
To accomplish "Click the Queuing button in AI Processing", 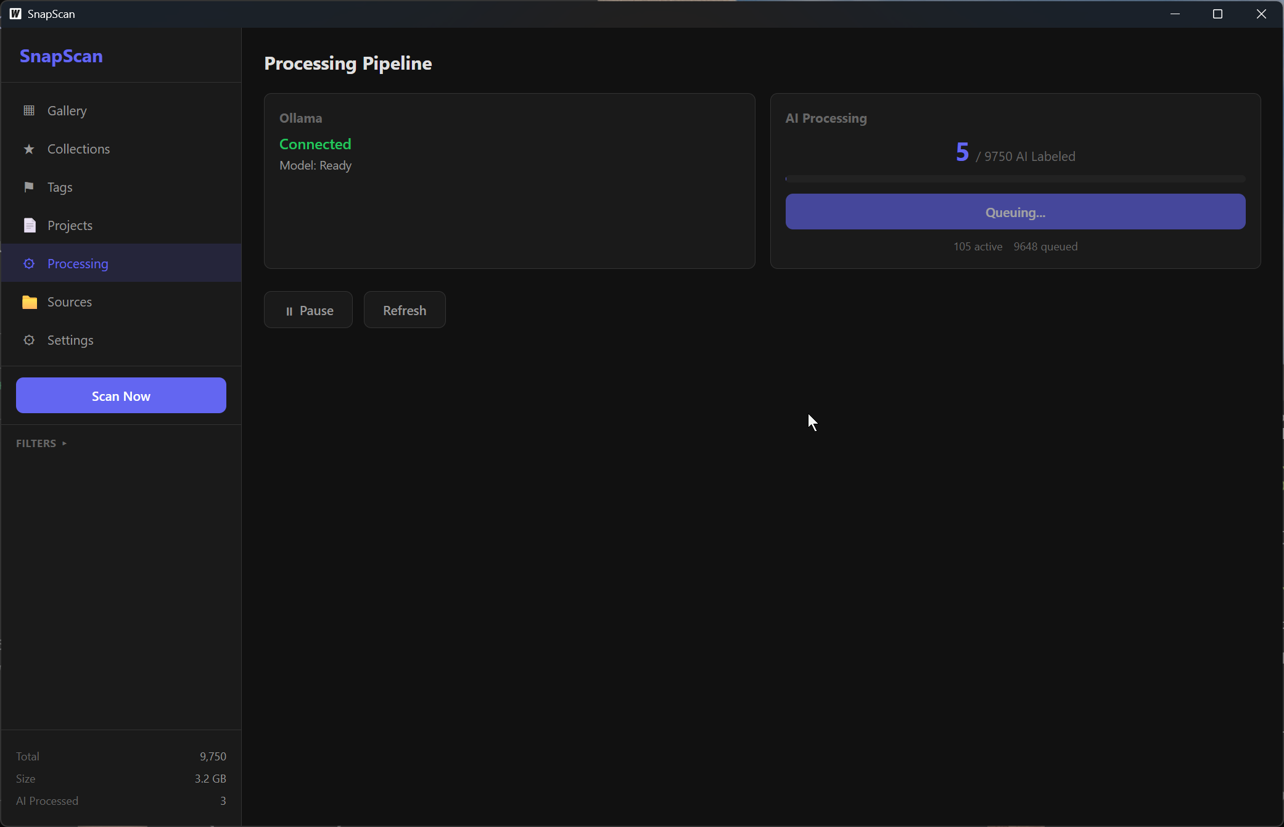I will click(1015, 212).
